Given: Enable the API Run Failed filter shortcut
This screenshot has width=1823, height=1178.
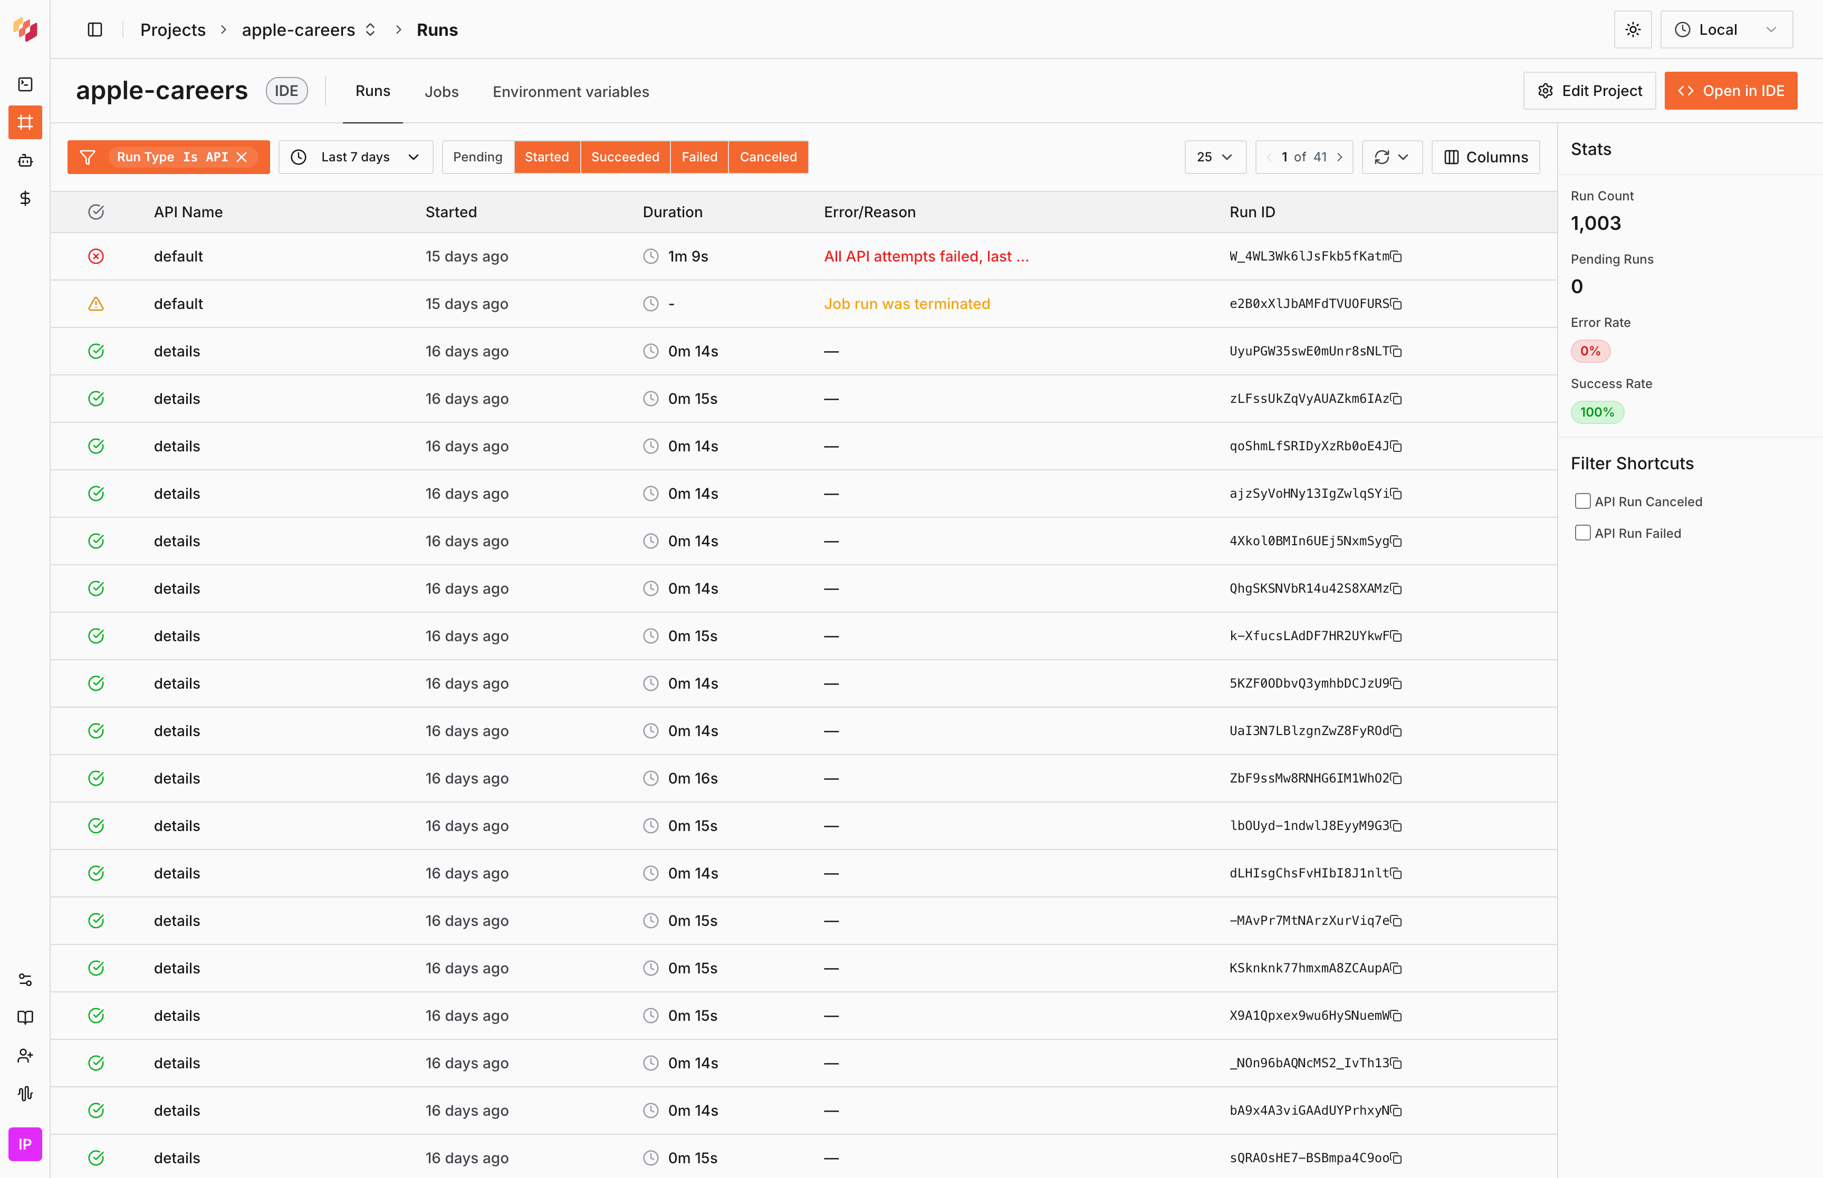Looking at the screenshot, I should (x=1583, y=533).
